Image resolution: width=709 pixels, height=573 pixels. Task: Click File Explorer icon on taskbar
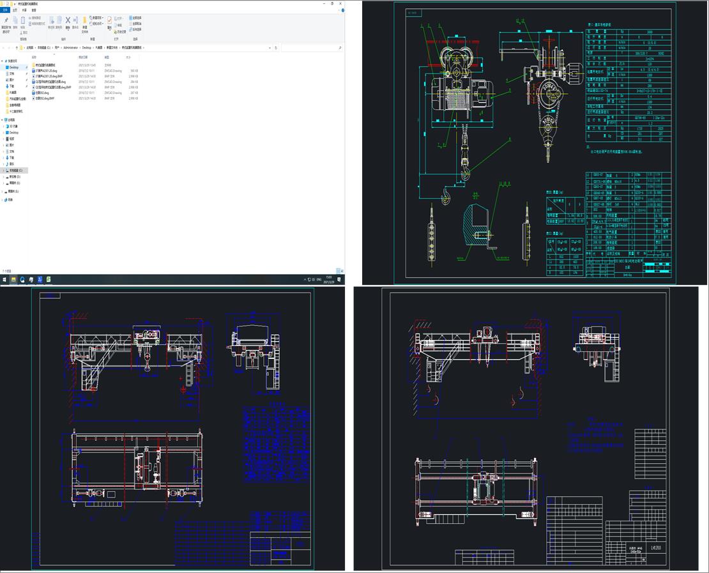click(x=13, y=280)
